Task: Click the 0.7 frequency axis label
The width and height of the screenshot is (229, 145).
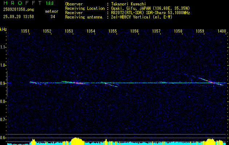Action: 3,119
